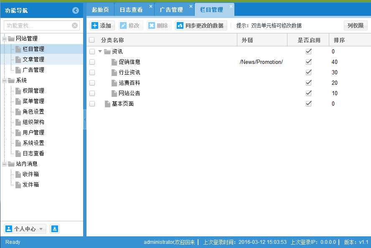Click the blue lock icon beside 个人中心
Viewport: 371px width, 248px height.
(55, 228)
